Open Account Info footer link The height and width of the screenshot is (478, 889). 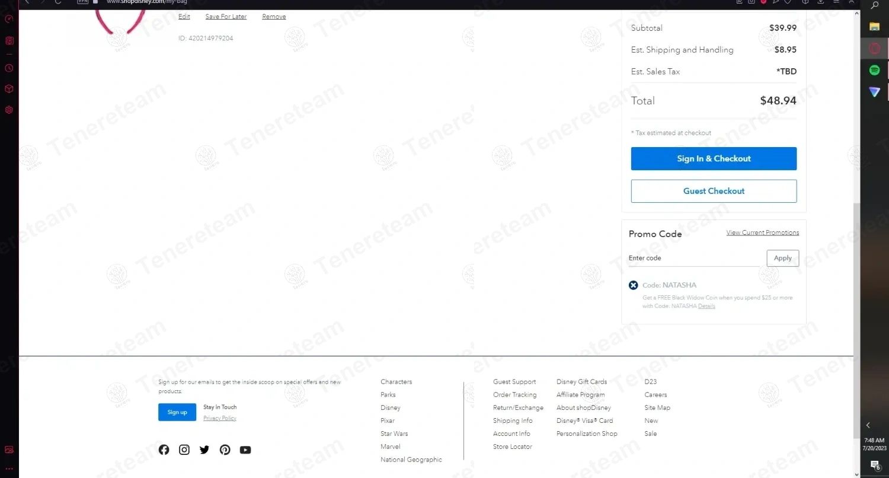coord(511,434)
